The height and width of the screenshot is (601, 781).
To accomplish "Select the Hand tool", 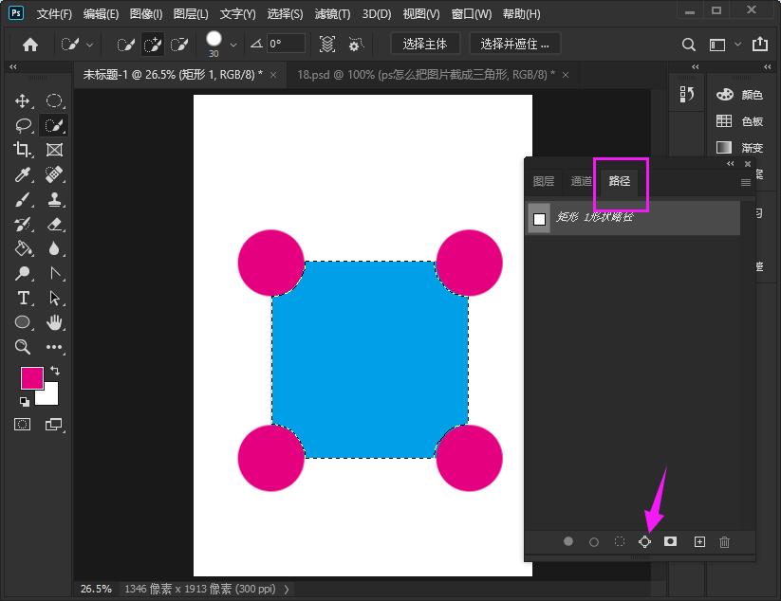I will [54, 322].
